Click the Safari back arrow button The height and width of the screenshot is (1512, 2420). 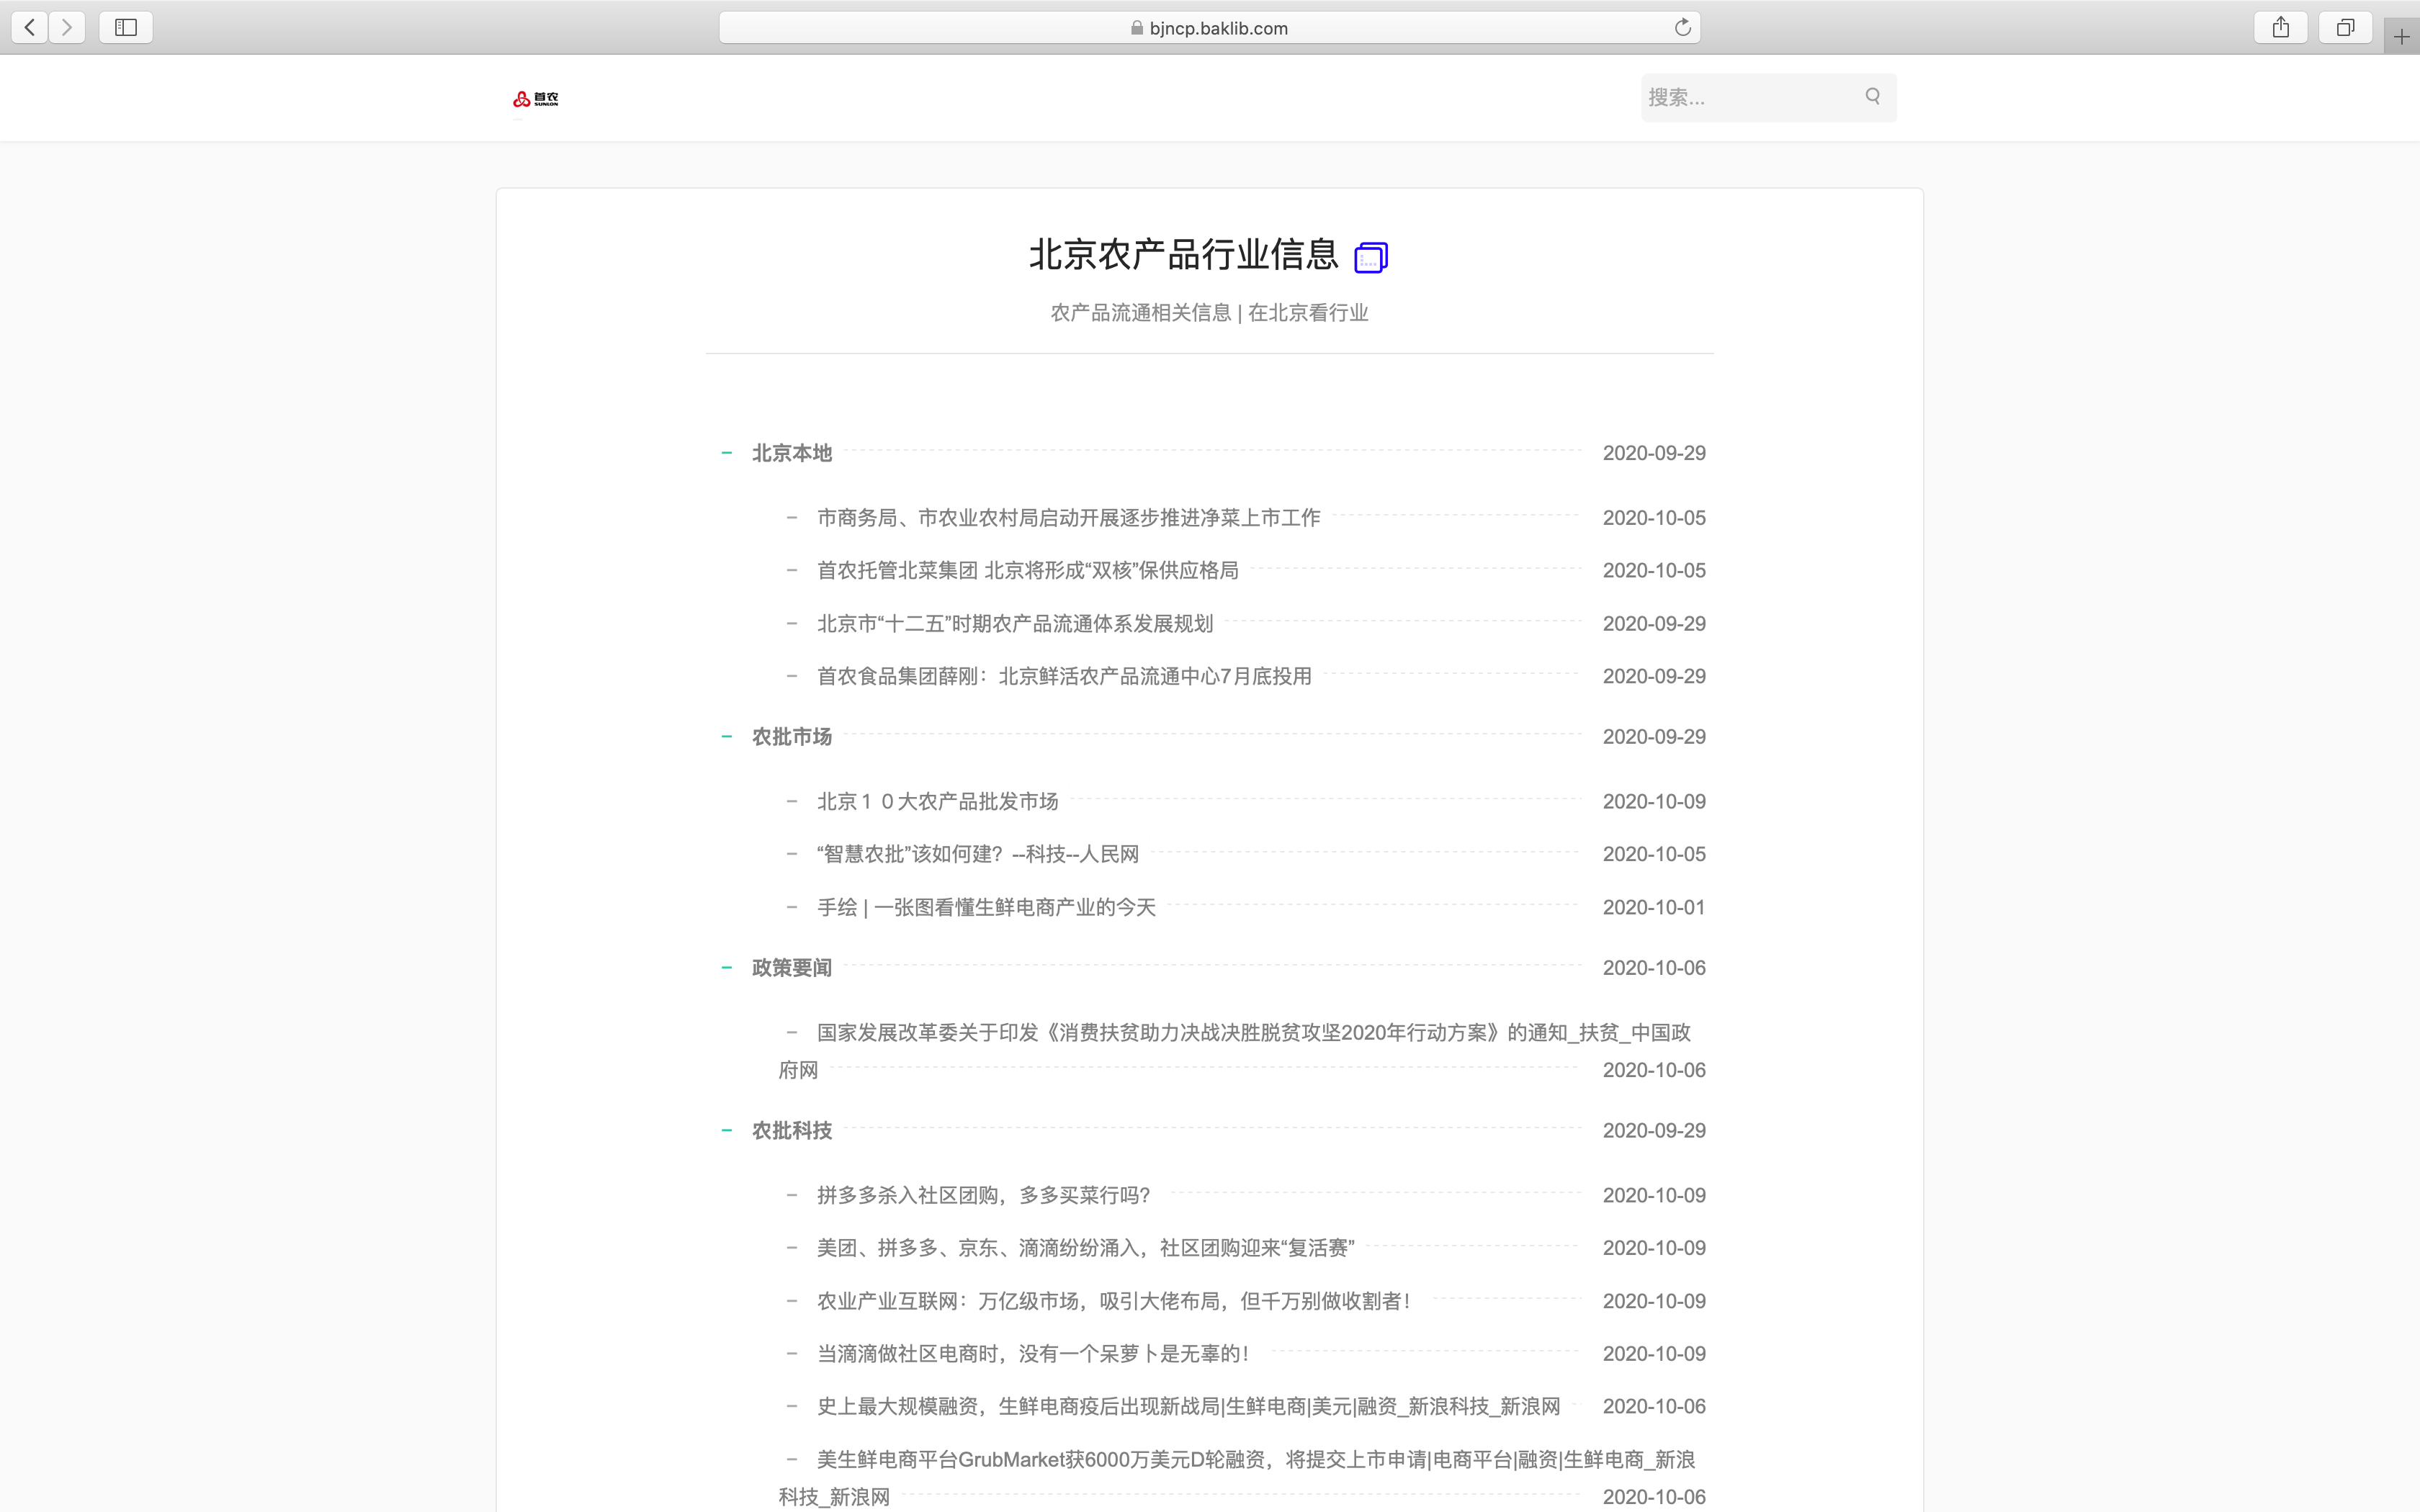(x=30, y=27)
